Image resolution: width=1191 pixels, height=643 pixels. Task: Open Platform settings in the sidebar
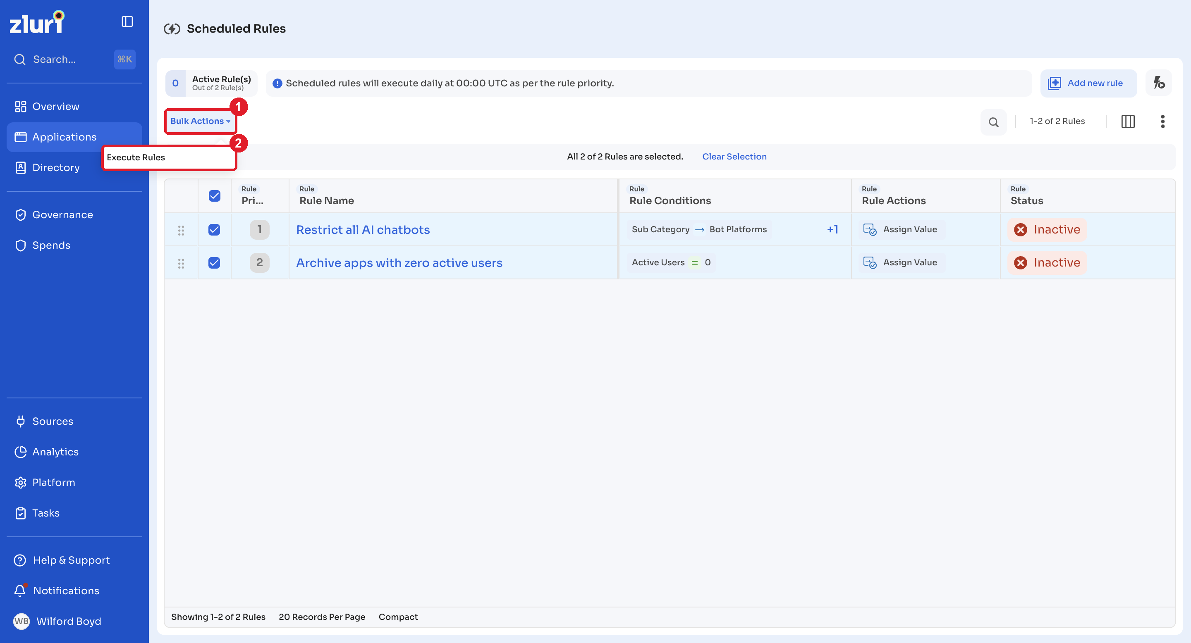(x=74, y=482)
